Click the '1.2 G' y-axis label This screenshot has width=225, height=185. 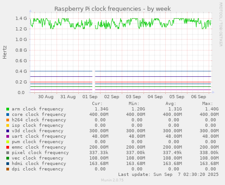(21, 29)
